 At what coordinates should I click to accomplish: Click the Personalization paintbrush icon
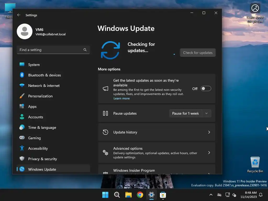tap(22, 96)
